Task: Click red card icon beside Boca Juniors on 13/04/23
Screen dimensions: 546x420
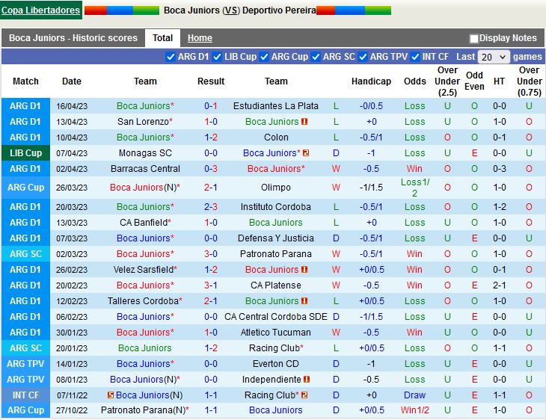Action: click(304, 122)
